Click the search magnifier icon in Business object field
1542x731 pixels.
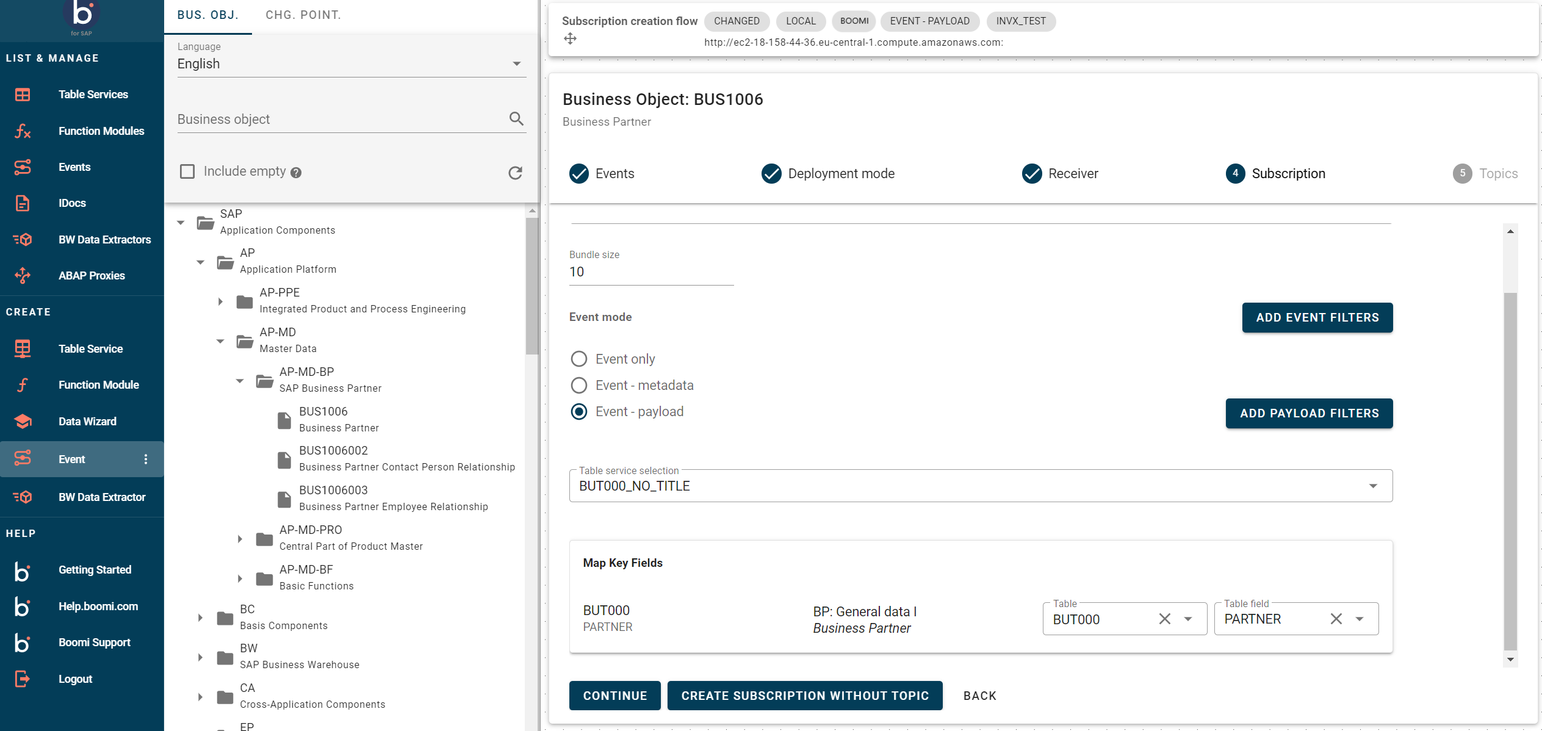pos(516,119)
